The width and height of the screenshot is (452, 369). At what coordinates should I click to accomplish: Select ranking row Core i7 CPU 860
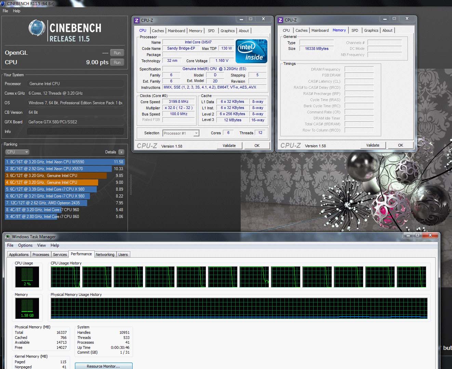point(65,217)
